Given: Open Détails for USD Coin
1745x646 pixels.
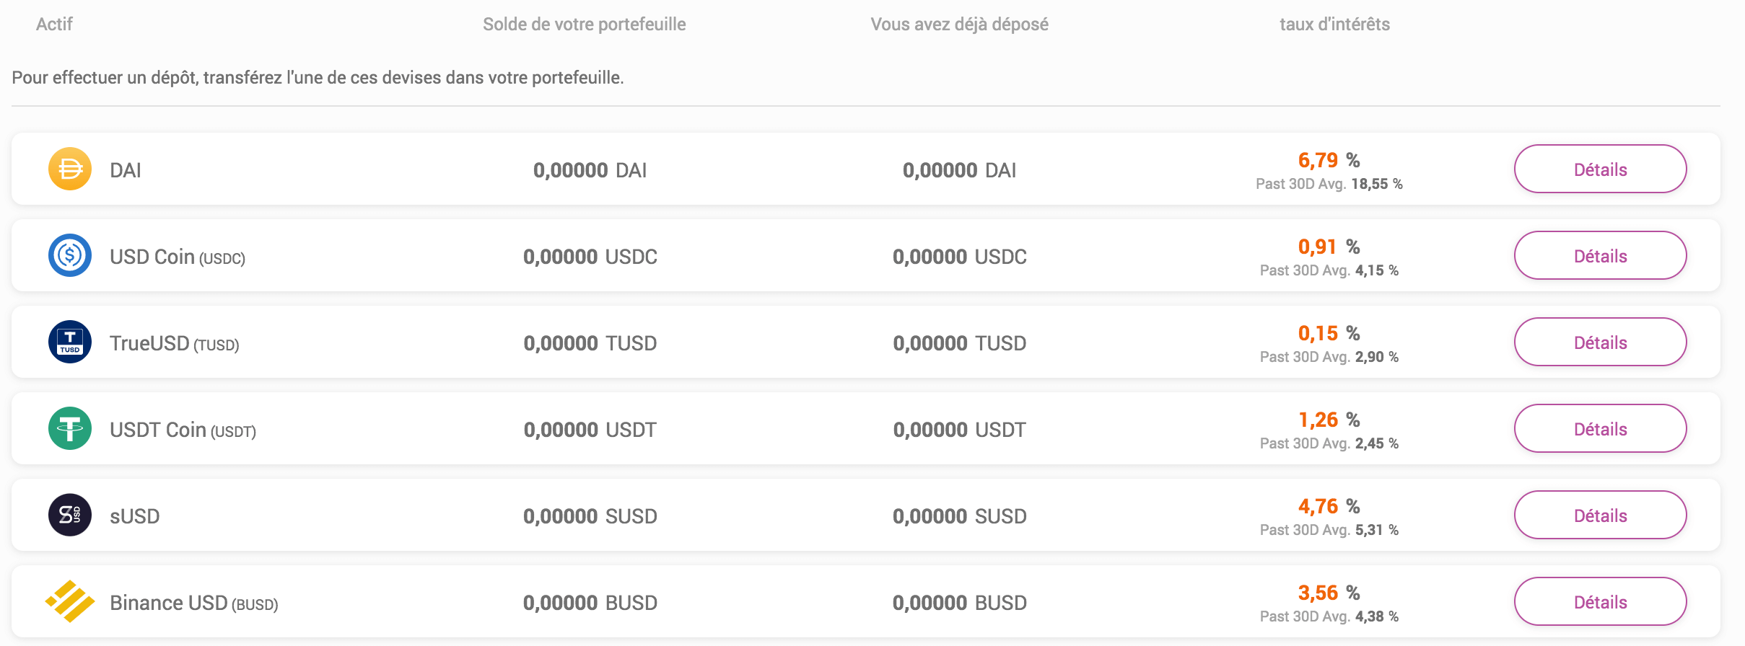Looking at the screenshot, I should click(1599, 255).
